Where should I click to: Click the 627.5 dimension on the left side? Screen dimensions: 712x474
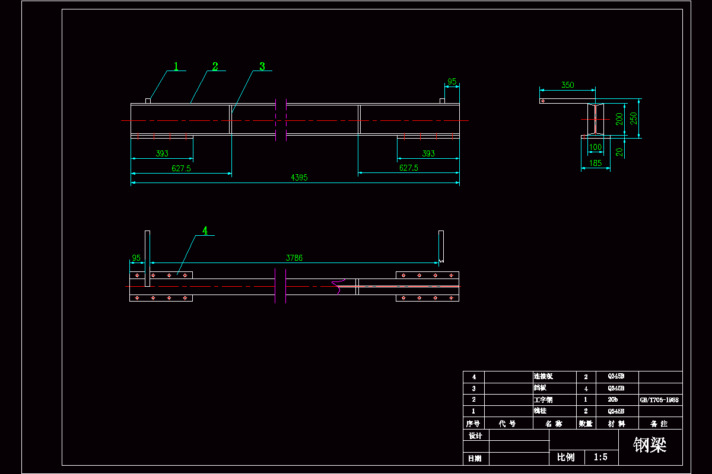pyautogui.click(x=181, y=168)
